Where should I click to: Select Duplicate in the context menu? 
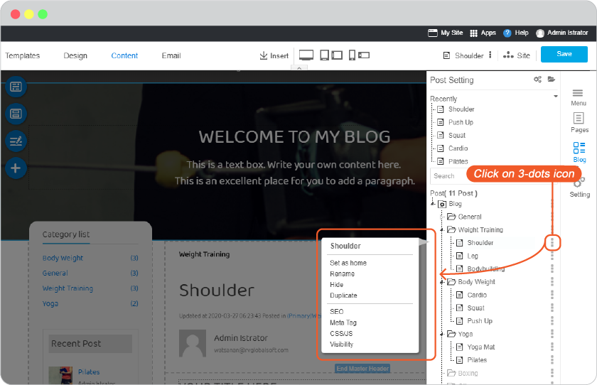[343, 295]
